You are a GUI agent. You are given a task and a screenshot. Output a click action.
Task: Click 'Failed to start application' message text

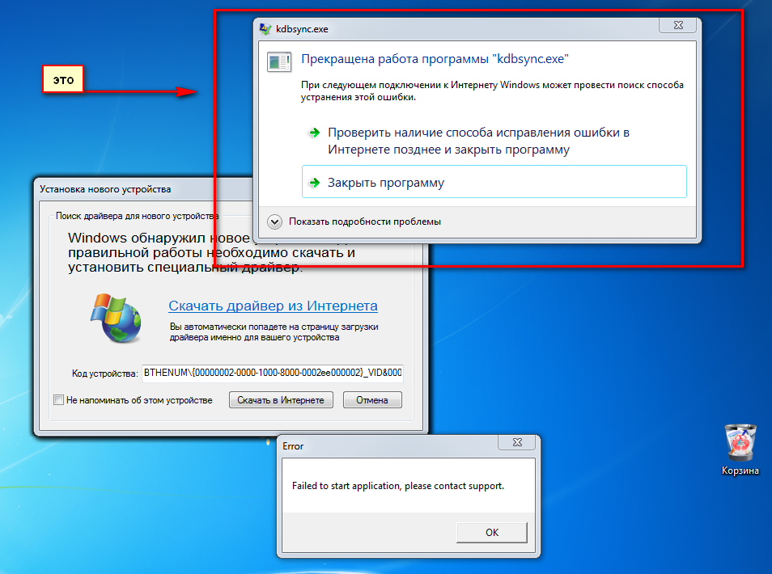[398, 486]
